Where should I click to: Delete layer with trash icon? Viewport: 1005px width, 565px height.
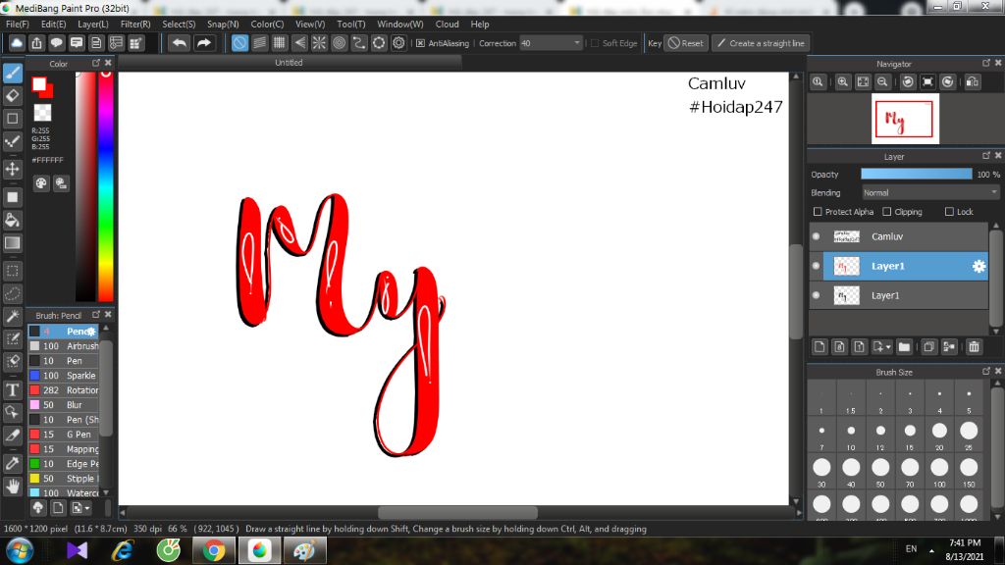975,346
